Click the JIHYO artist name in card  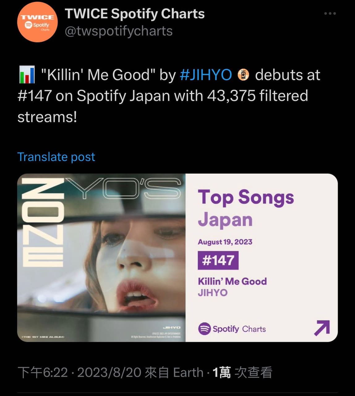[x=212, y=293]
